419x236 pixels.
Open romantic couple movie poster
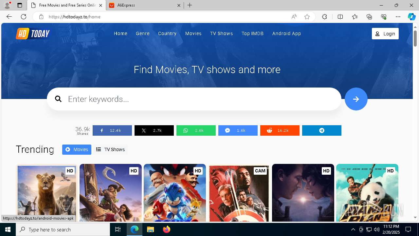303,193
